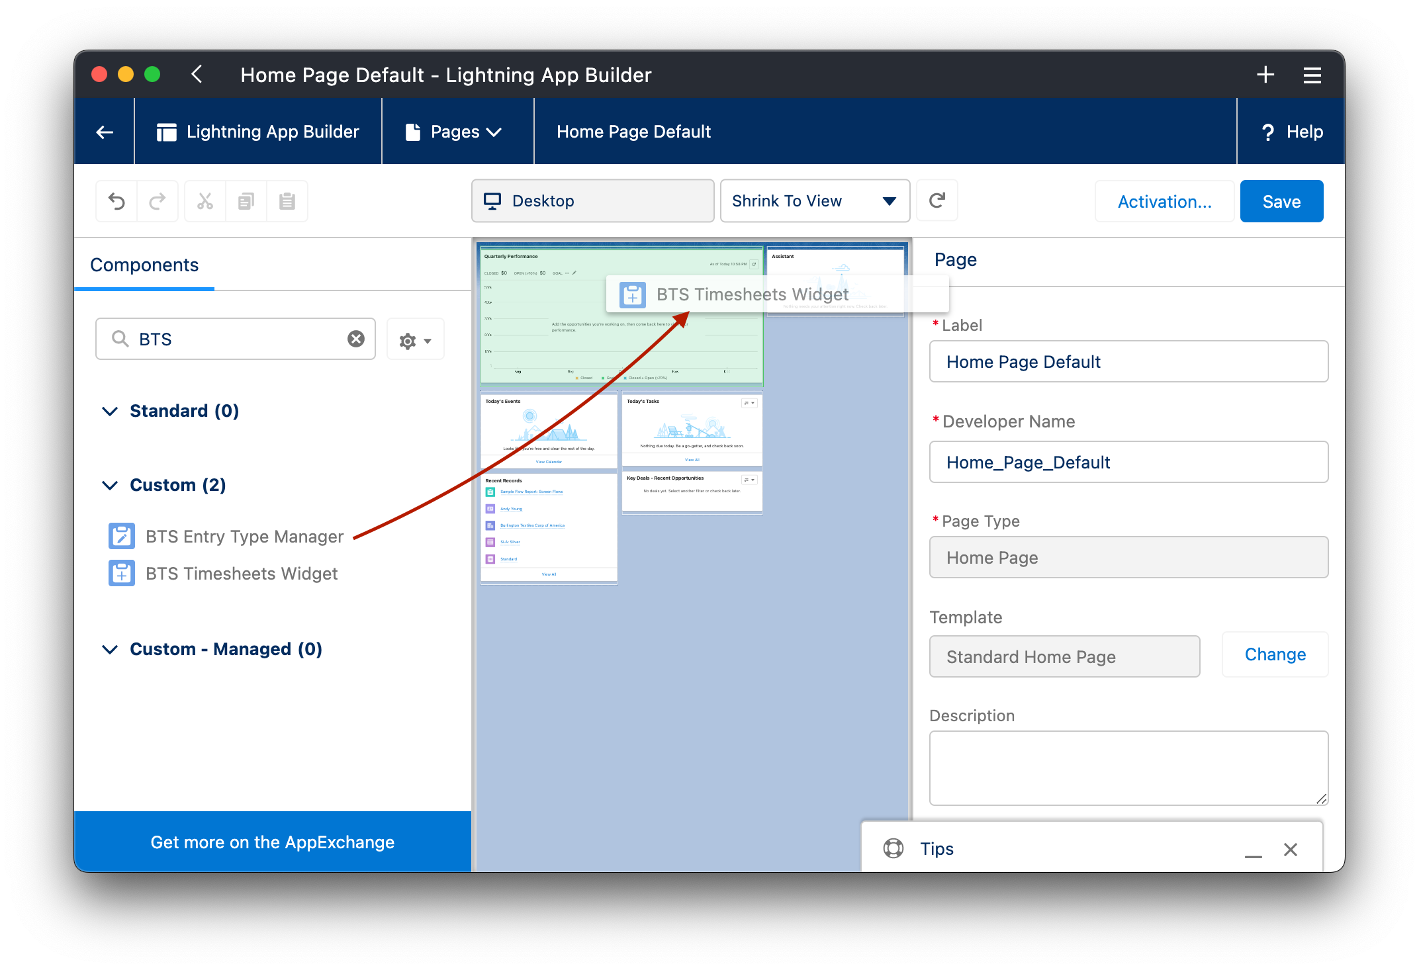The width and height of the screenshot is (1419, 970).
Task: Close the Tips panel
Action: [x=1290, y=850]
